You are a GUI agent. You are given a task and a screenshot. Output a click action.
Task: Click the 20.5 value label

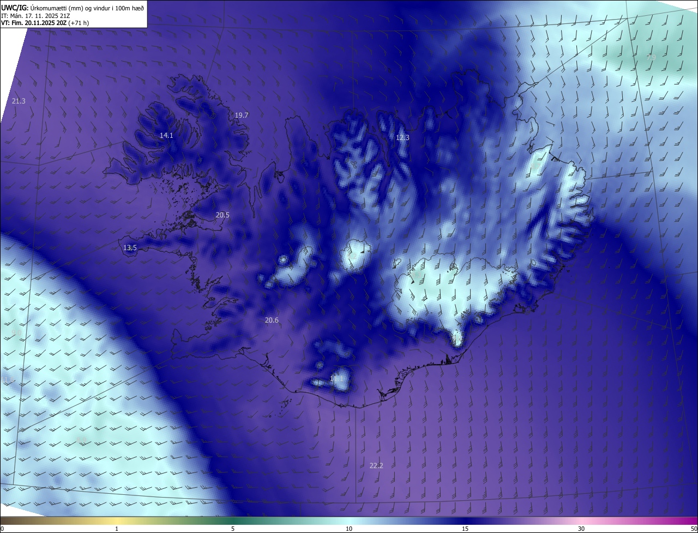tap(222, 215)
